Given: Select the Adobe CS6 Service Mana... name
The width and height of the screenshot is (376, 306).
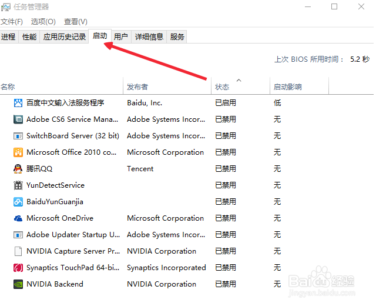Looking at the screenshot, I should tap(72, 119).
